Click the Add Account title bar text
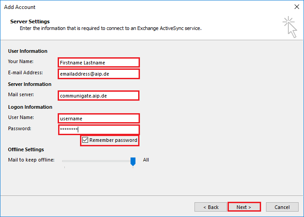Screen dimensions: 304x217 [x=20, y=7]
